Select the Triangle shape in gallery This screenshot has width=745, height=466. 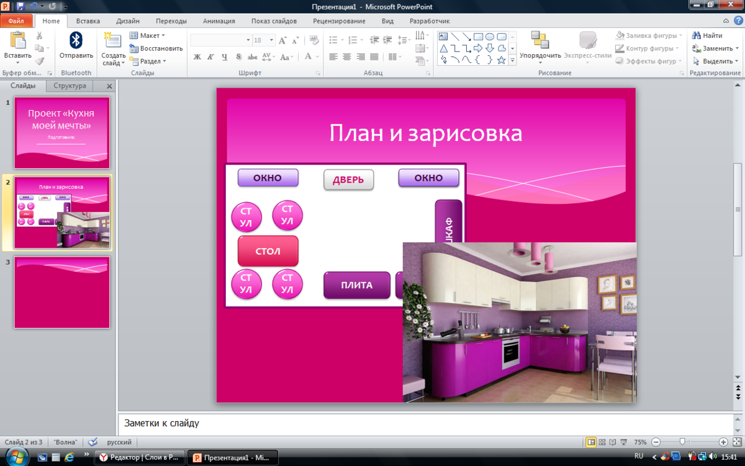pos(443,48)
